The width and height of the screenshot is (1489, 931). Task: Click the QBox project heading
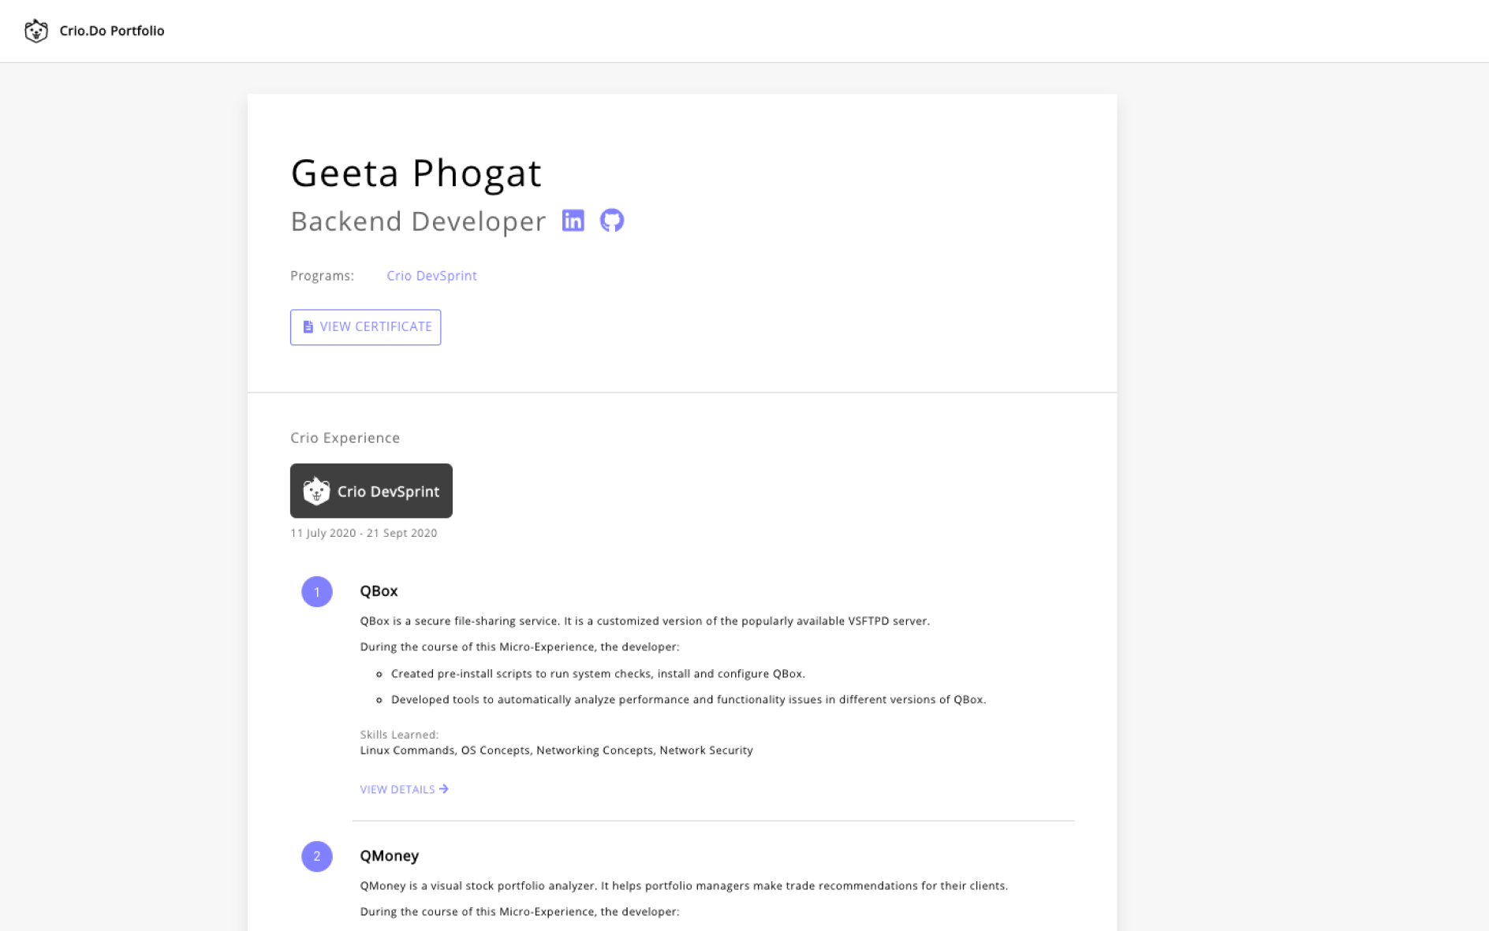[379, 591]
